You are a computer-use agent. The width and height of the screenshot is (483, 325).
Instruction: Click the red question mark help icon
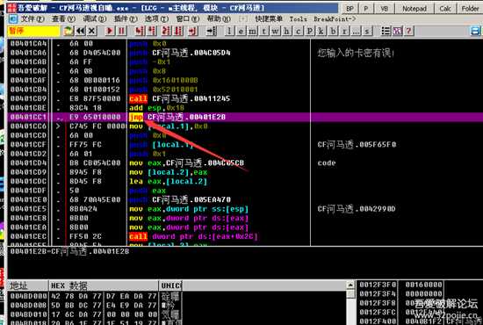(x=408, y=31)
